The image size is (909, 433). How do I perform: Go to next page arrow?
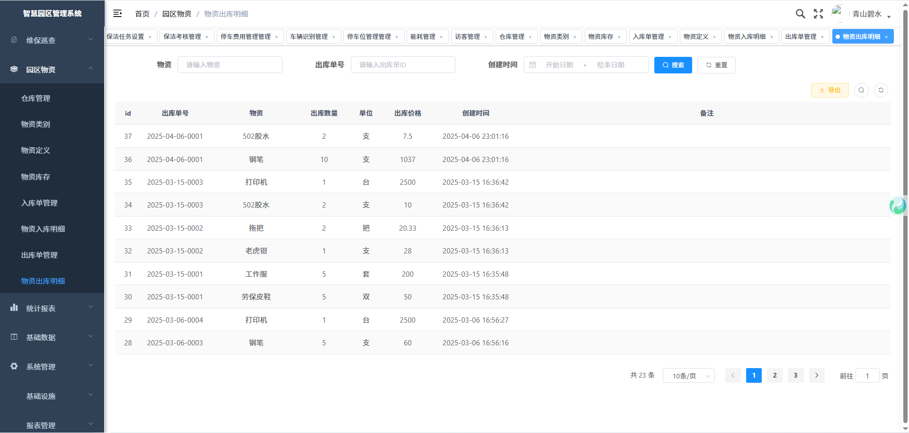817,375
